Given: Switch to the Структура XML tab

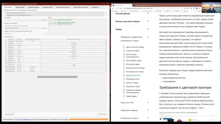Looking at the screenshot, I should (8, 7).
